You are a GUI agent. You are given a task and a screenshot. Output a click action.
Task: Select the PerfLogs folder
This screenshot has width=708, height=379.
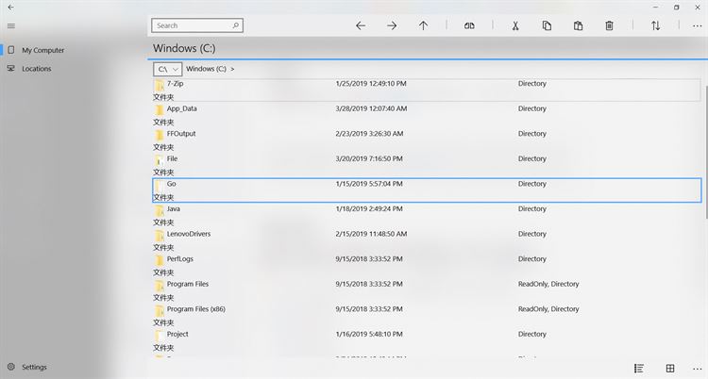coord(427,265)
